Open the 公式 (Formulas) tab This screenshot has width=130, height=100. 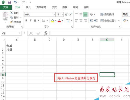point(54,7)
